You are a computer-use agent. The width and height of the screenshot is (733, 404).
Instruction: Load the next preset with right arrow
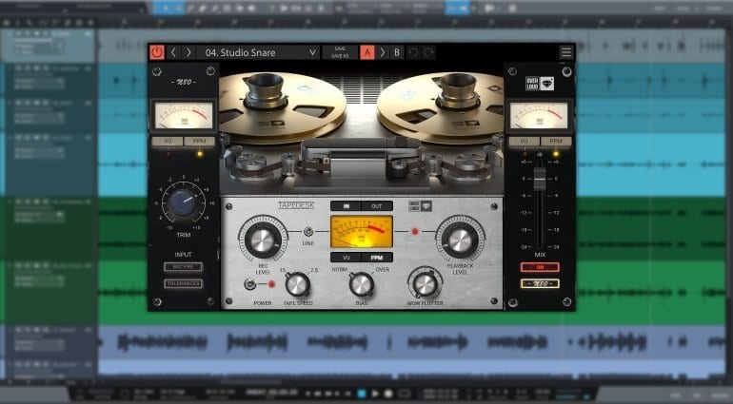coord(188,52)
